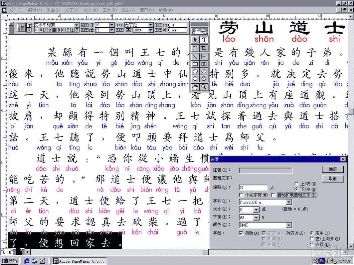The height and width of the screenshot is (265, 354).
Task: Choose the Rectangle drawing tool
Action: click(195, 64)
